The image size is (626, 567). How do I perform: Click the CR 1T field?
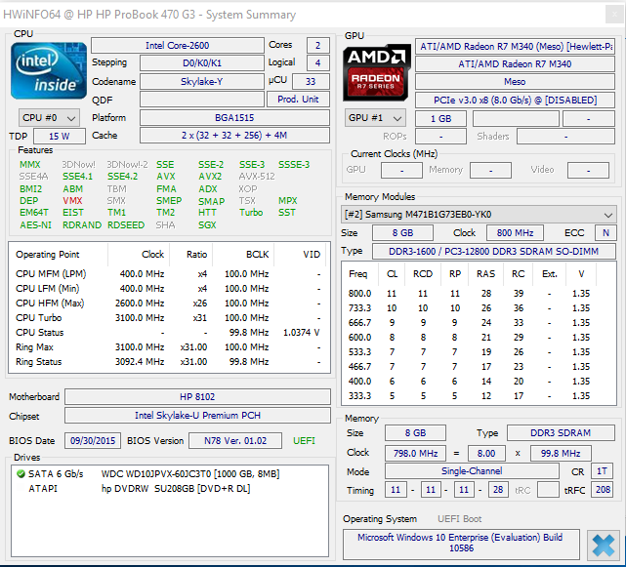pyautogui.click(x=602, y=471)
